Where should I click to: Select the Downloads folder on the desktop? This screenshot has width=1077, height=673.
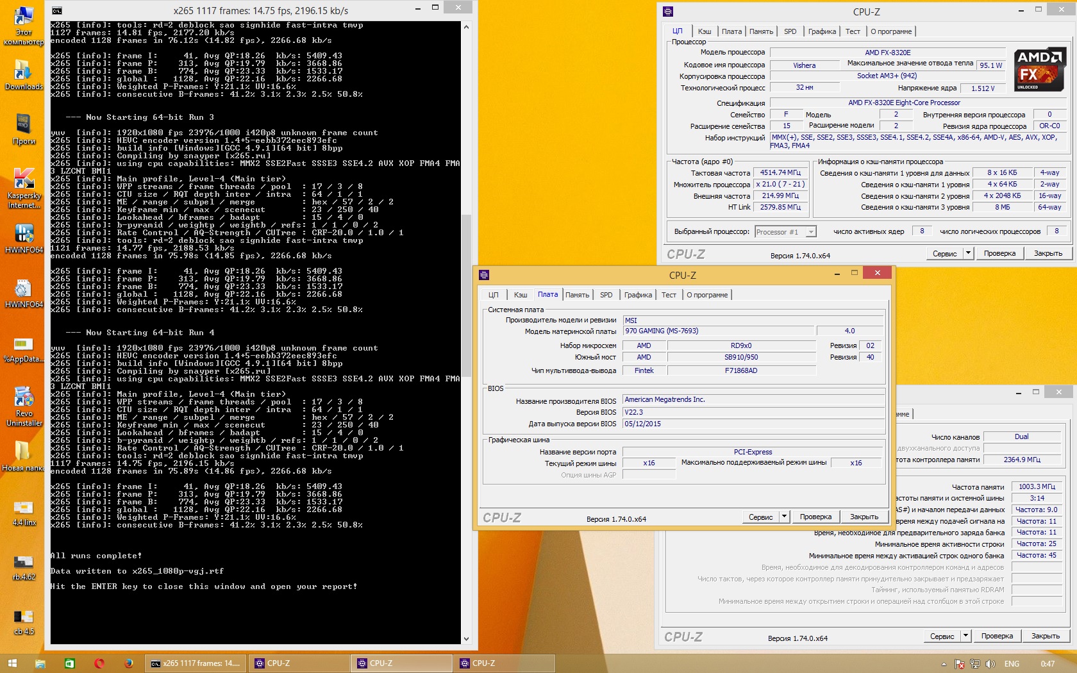click(24, 76)
